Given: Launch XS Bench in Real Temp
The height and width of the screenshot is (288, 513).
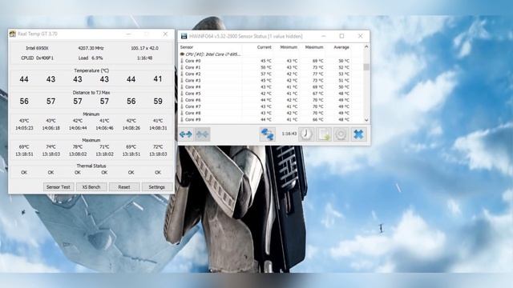Looking at the screenshot, I should pos(91,187).
